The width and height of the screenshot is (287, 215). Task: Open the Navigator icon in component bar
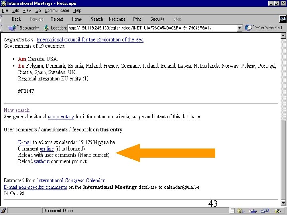[x=240, y=211]
